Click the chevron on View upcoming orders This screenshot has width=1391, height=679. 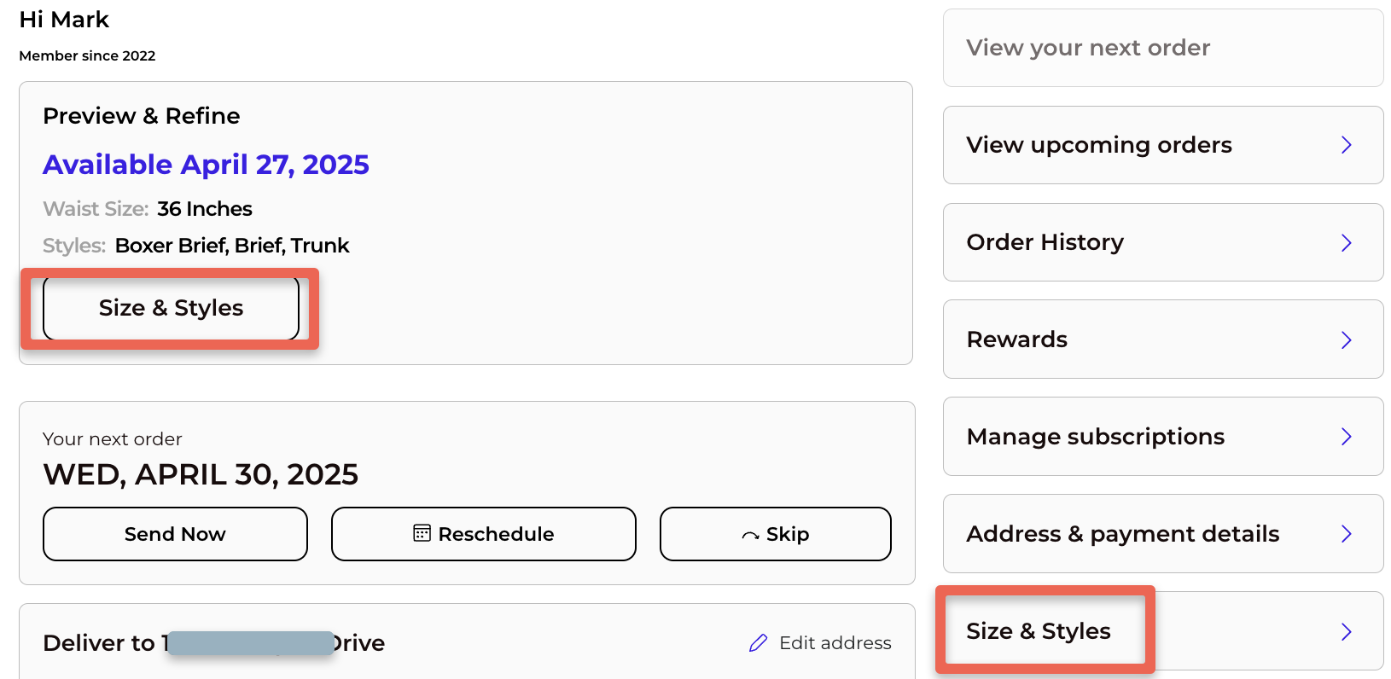click(x=1346, y=145)
